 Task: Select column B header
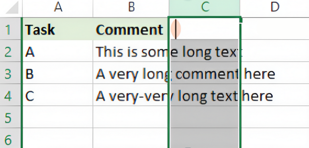click(x=131, y=8)
